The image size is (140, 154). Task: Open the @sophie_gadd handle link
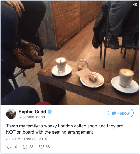point(32,117)
